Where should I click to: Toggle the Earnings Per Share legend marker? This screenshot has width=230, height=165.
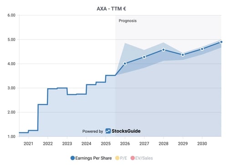pos(91,158)
